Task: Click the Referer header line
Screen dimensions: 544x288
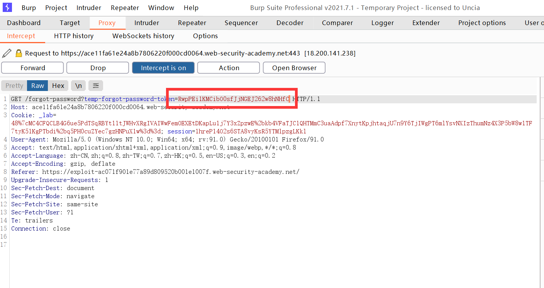Action: pyautogui.click(x=155, y=172)
